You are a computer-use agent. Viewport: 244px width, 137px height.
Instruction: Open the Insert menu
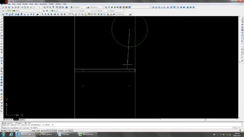19,4
